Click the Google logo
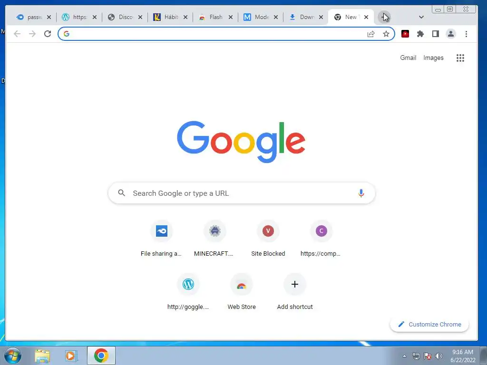 coord(241,142)
